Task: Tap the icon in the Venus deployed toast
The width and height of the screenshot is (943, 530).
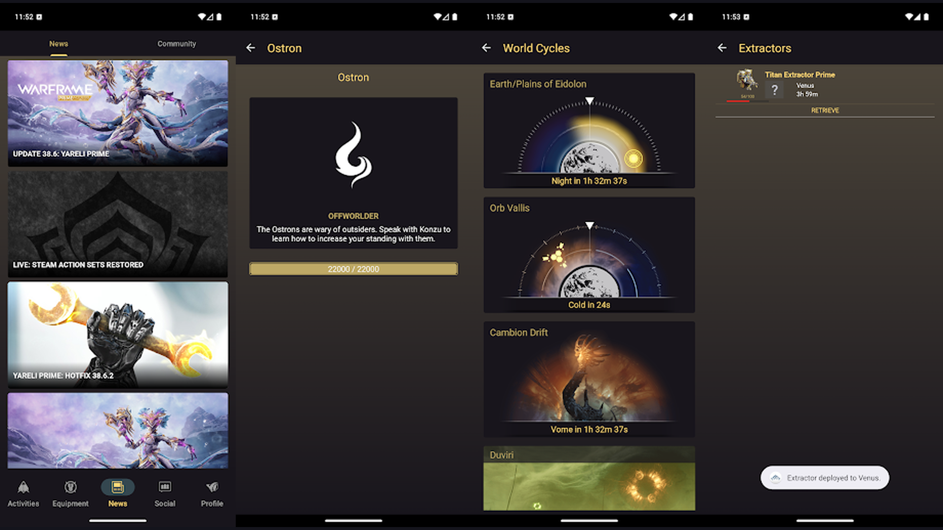Action: pyautogui.click(x=776, y=478)
